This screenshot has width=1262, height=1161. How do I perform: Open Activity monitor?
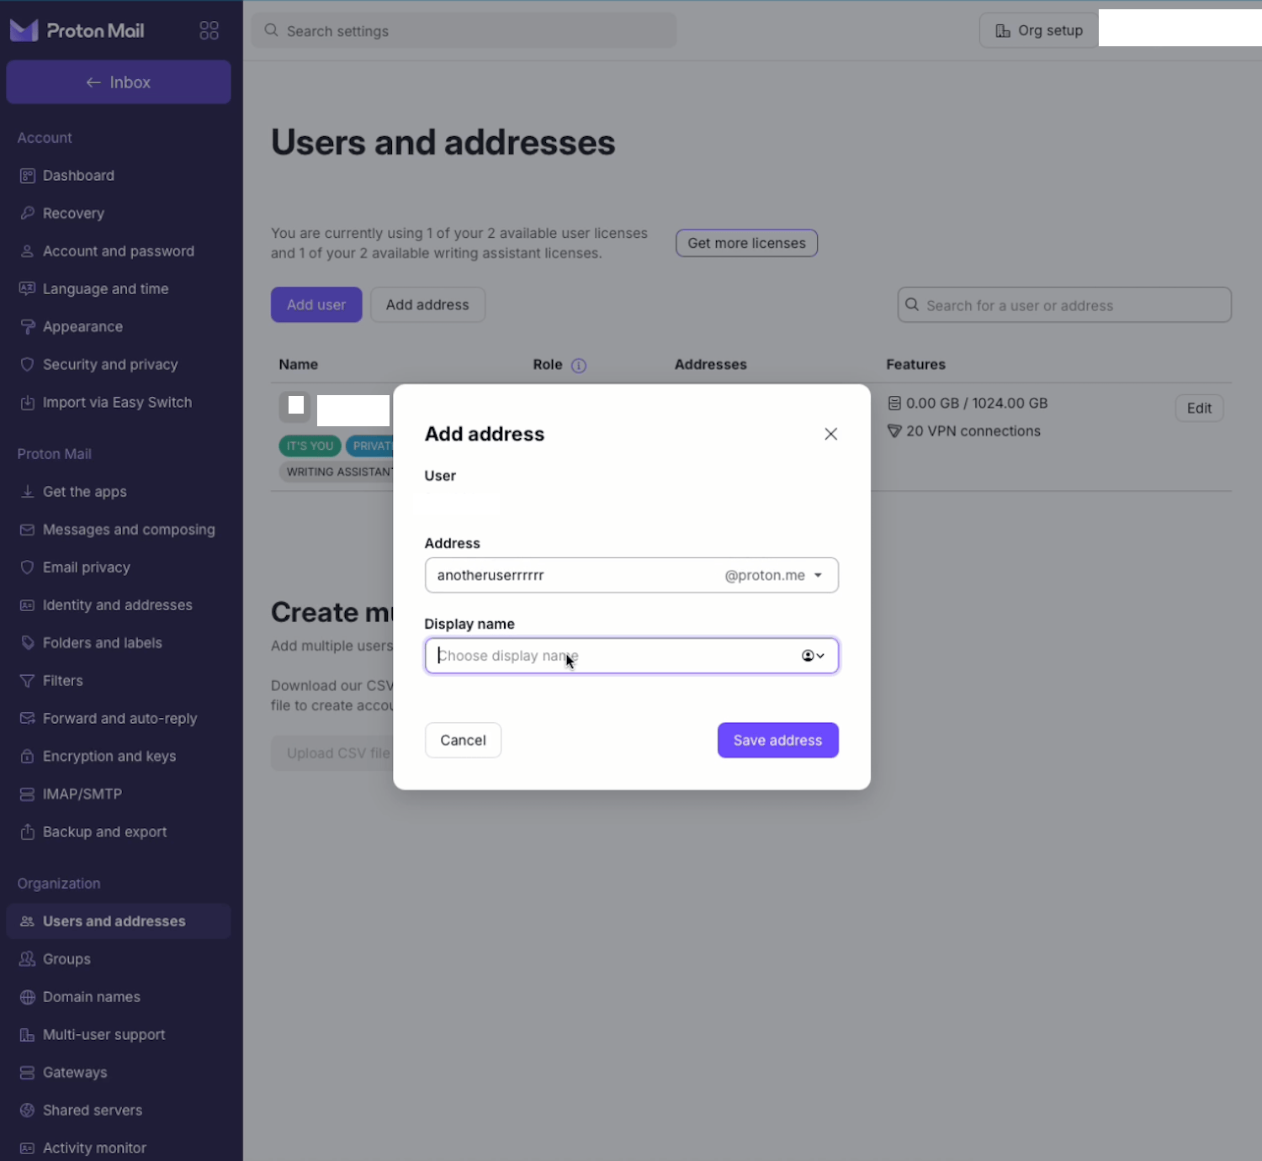(x=93, y=1147)
